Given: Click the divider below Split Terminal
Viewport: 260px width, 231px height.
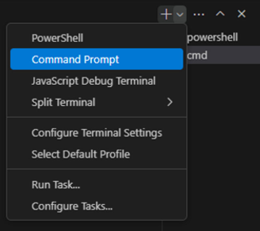Looking at the screenshot, I should click(x=97, y=117).
